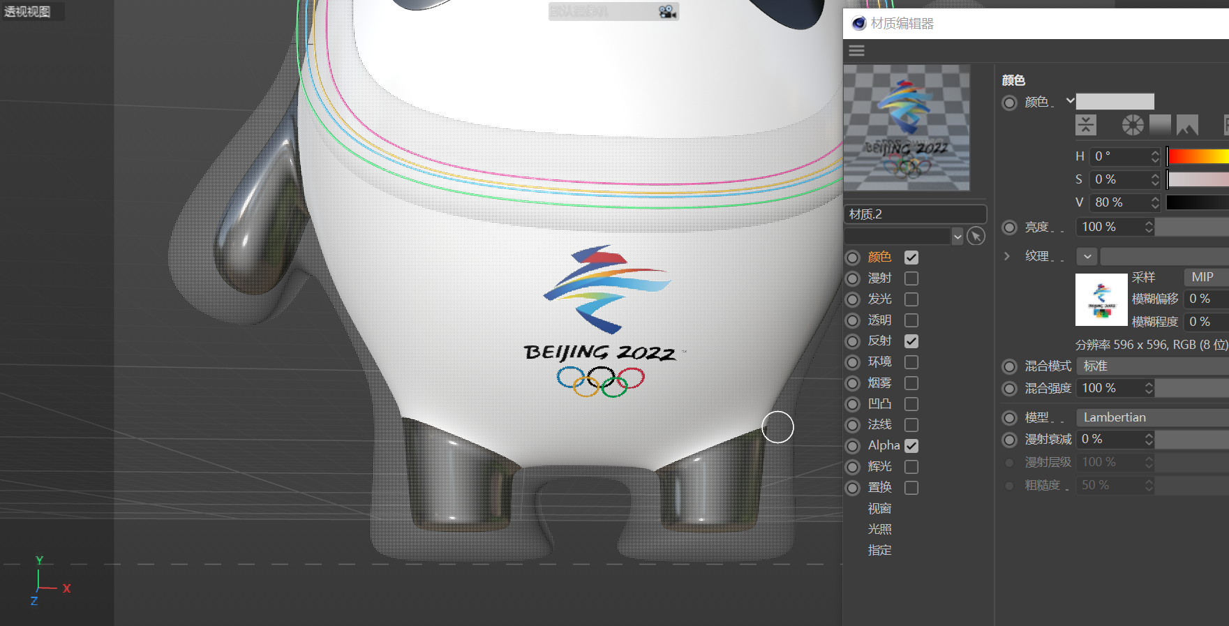Select the 发光 channel label
1229x626 pixels.
pyautogui.click(x=879, y=299)
